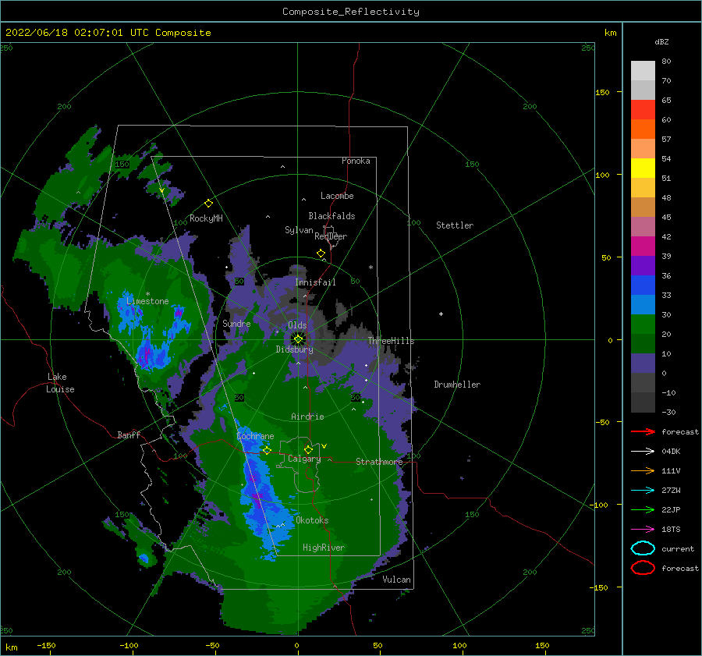
Task: Click the Didsbury label
Action: 294,349
